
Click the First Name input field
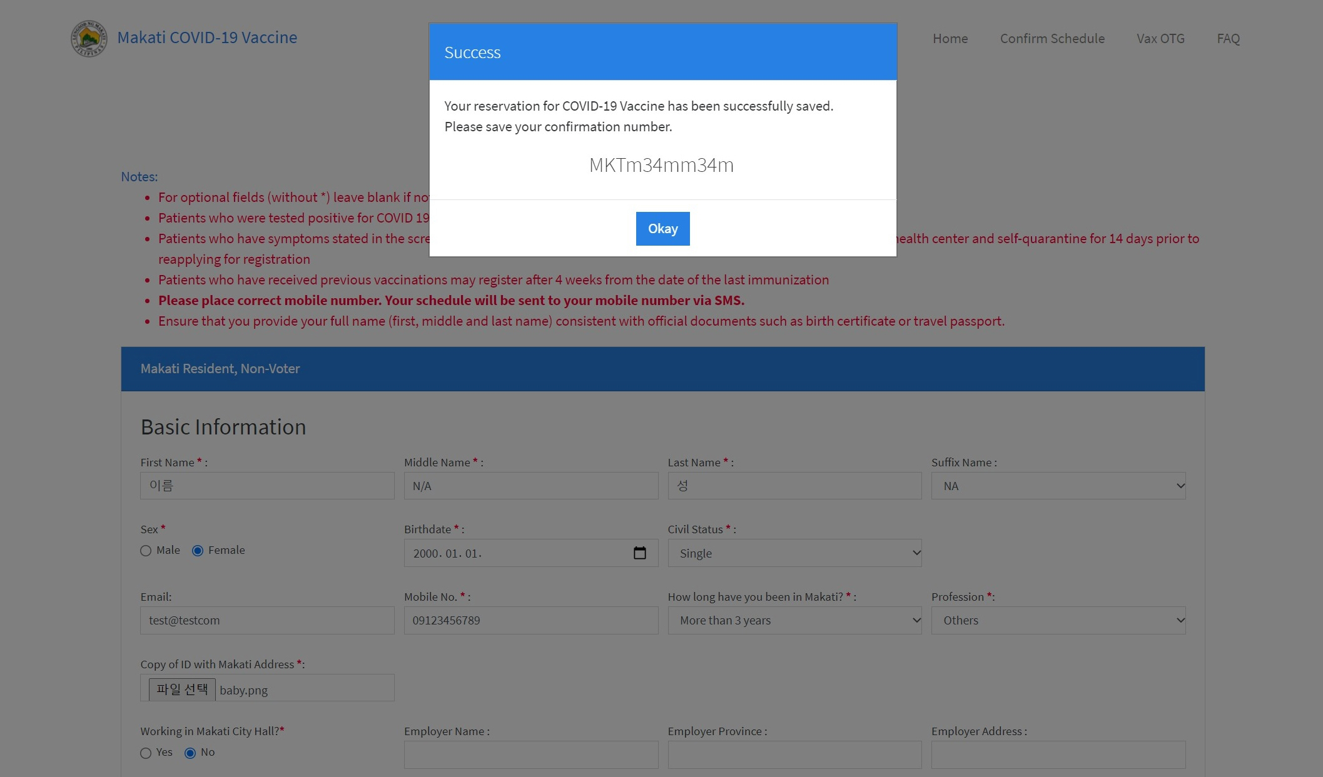coord(267,486)
